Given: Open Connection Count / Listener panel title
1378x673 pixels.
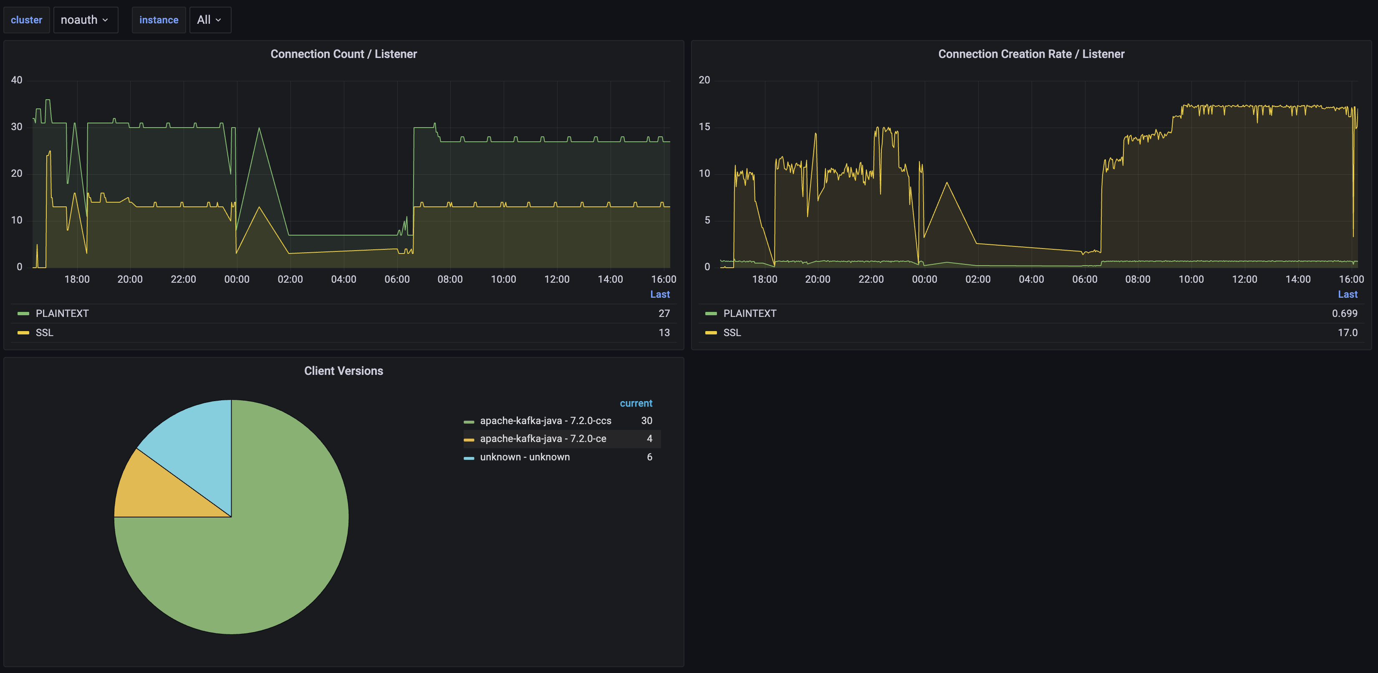Looking at the screenshot, I should coord(343,54).
